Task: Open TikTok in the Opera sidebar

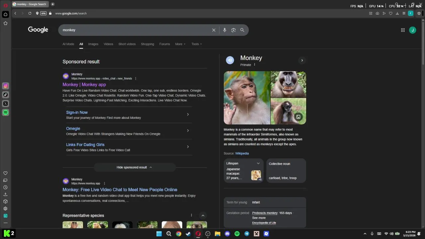Action: click(x=6, y=95)
